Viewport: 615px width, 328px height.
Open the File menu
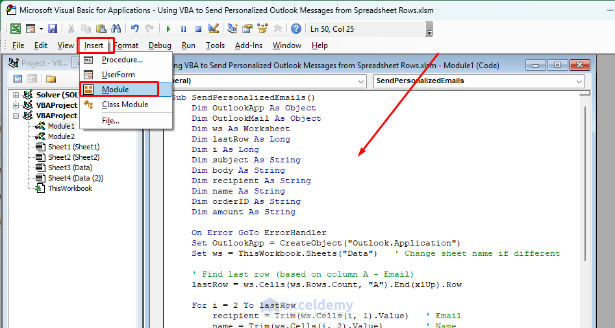18,45
